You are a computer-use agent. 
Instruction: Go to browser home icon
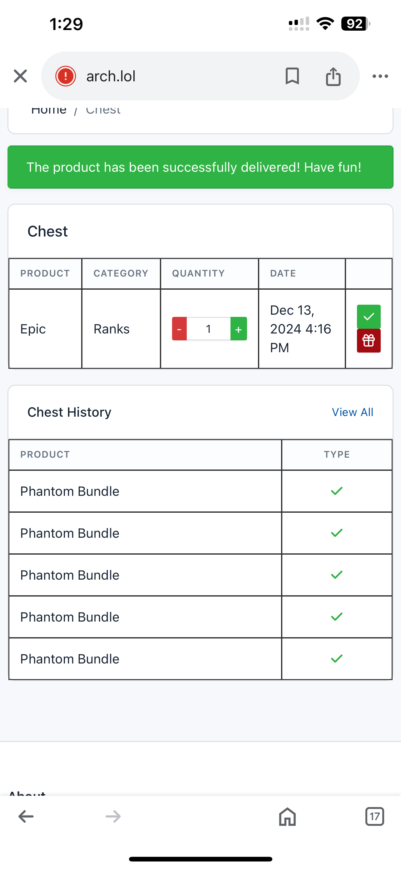point(287,816)
